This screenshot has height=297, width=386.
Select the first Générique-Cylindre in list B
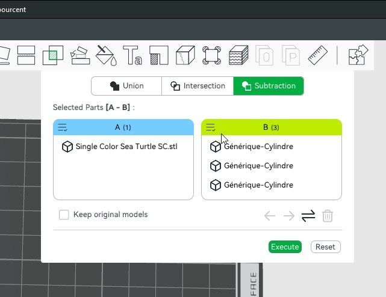pyautogui.click(x=252, y=147)
